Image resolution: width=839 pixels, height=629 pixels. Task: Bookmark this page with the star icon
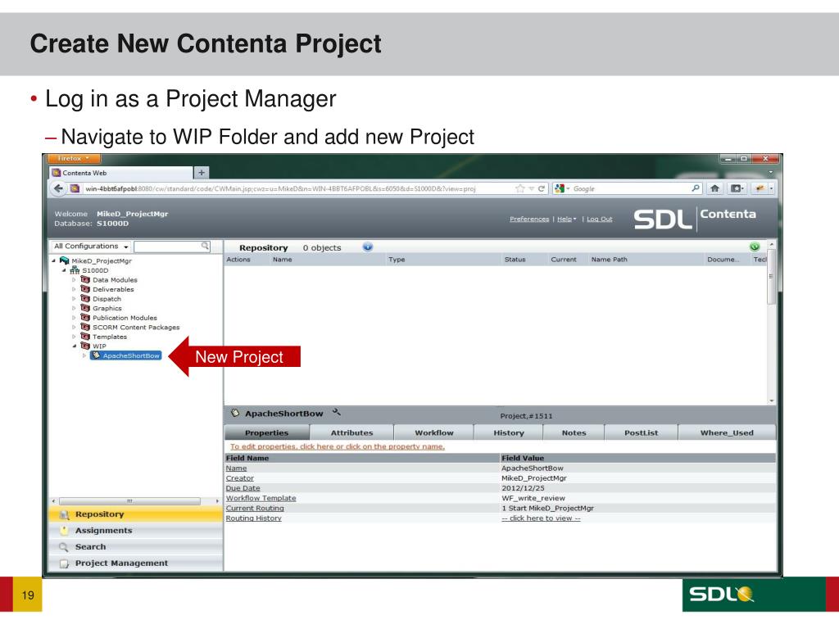(x=519, y=189)
